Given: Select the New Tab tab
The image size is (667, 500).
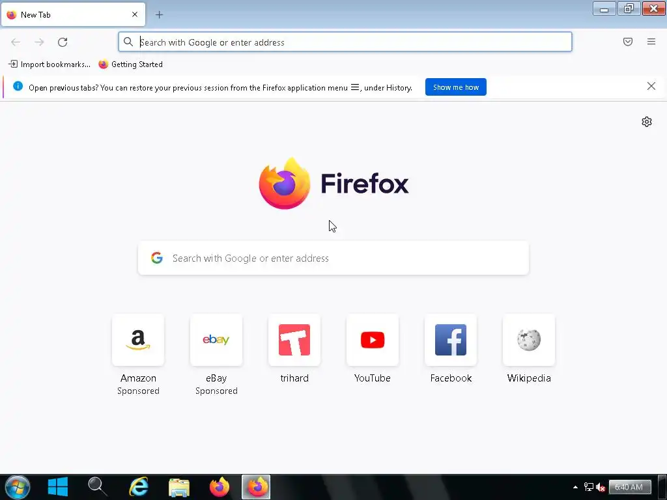Looking at the screenshot, I should tap(73, 14).
